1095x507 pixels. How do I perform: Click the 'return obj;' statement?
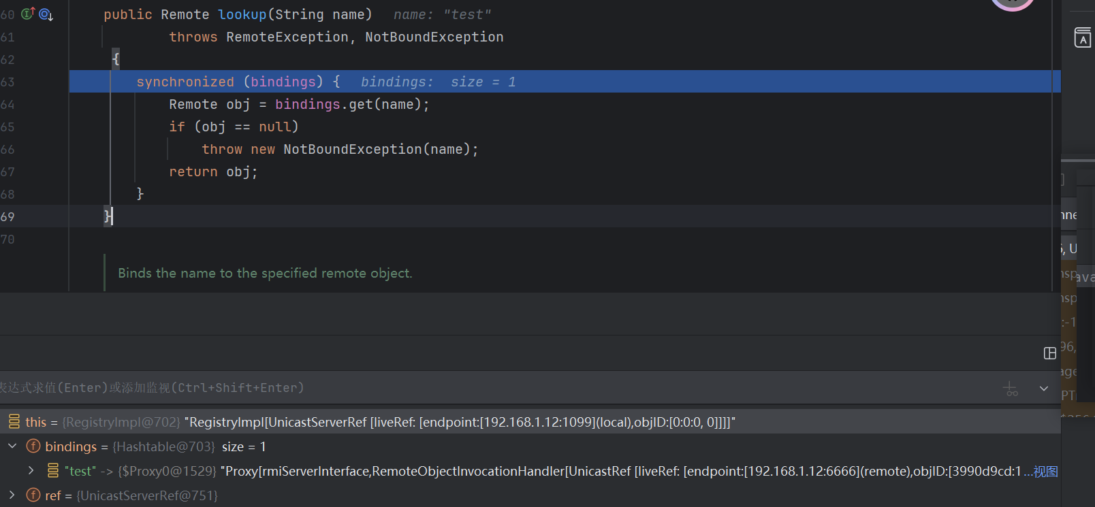click(x=214, y=171)
